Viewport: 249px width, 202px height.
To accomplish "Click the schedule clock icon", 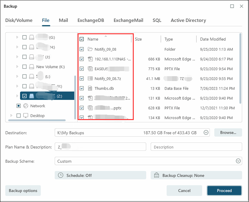I will [x=61, y=175].
